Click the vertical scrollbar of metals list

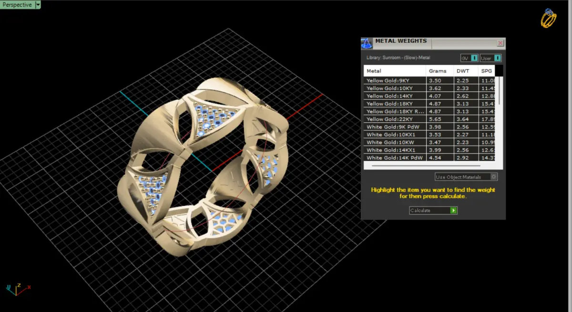pos(499,90)
